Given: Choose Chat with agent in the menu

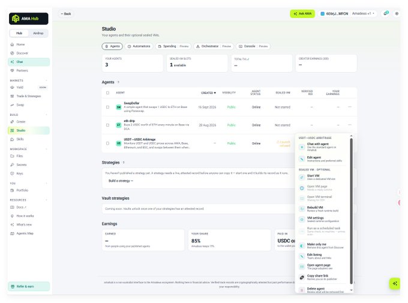Looking at the screenshot, I should pyautogui.click(x=322, y=147).
